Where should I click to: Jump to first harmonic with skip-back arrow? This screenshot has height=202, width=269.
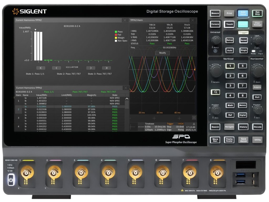[x=41, y=68]
